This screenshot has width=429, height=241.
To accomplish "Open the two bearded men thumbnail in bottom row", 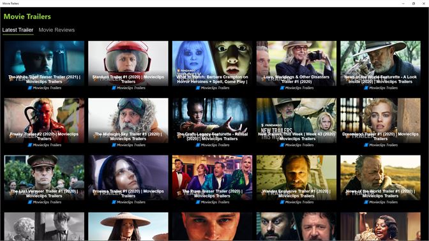I will coord(296,226).
